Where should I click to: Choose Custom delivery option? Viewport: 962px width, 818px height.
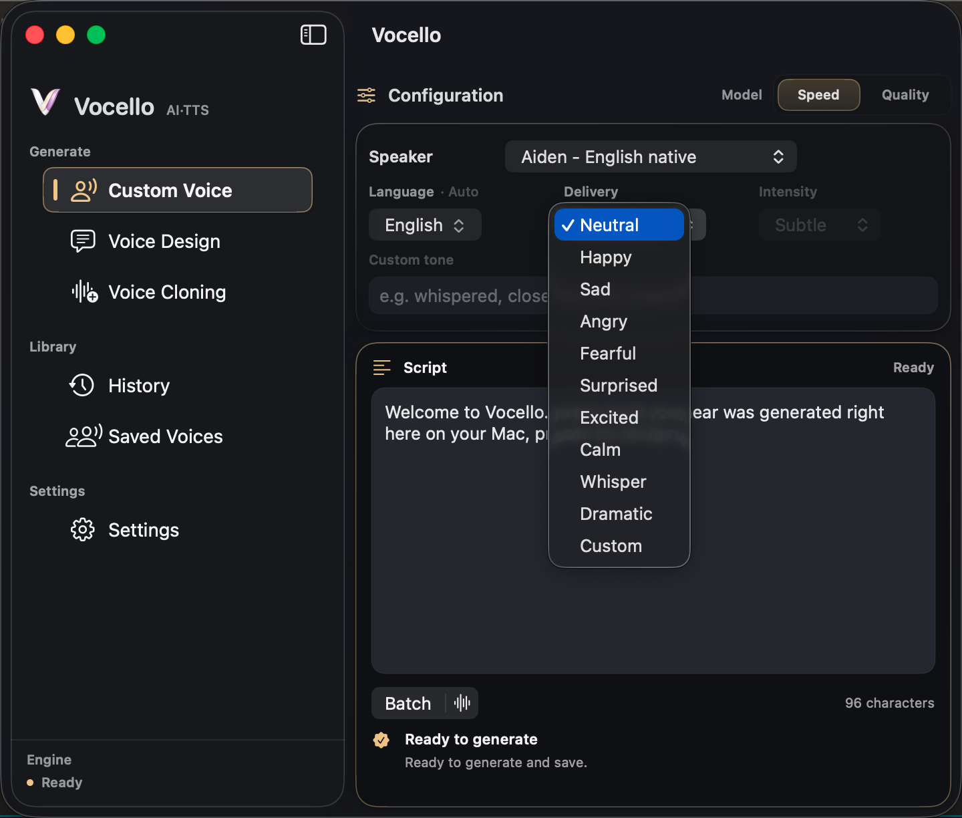(x=619, y=546)
